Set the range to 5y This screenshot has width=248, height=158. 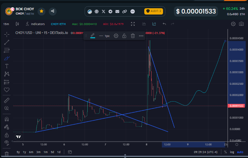point(18,152)
